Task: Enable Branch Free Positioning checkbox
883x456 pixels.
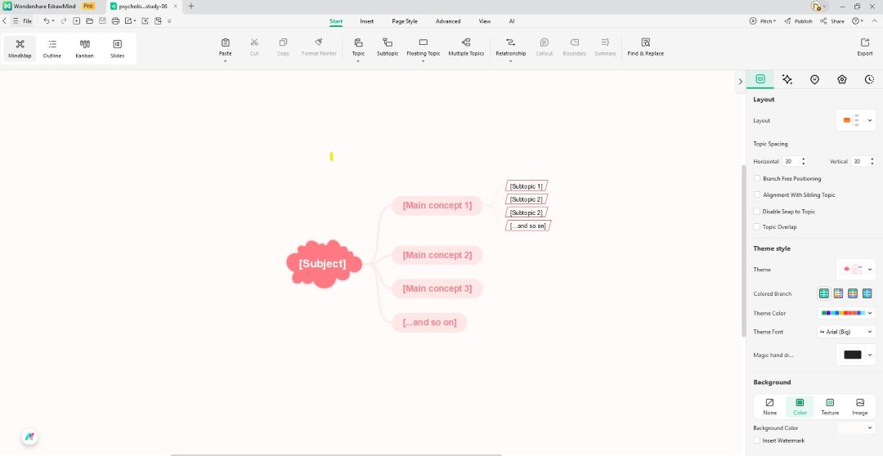Action: point(757,178)
